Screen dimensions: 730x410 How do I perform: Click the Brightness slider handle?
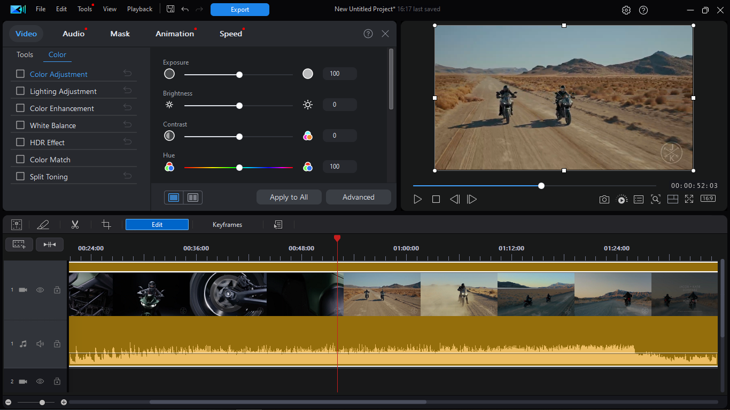pos(239,106)
